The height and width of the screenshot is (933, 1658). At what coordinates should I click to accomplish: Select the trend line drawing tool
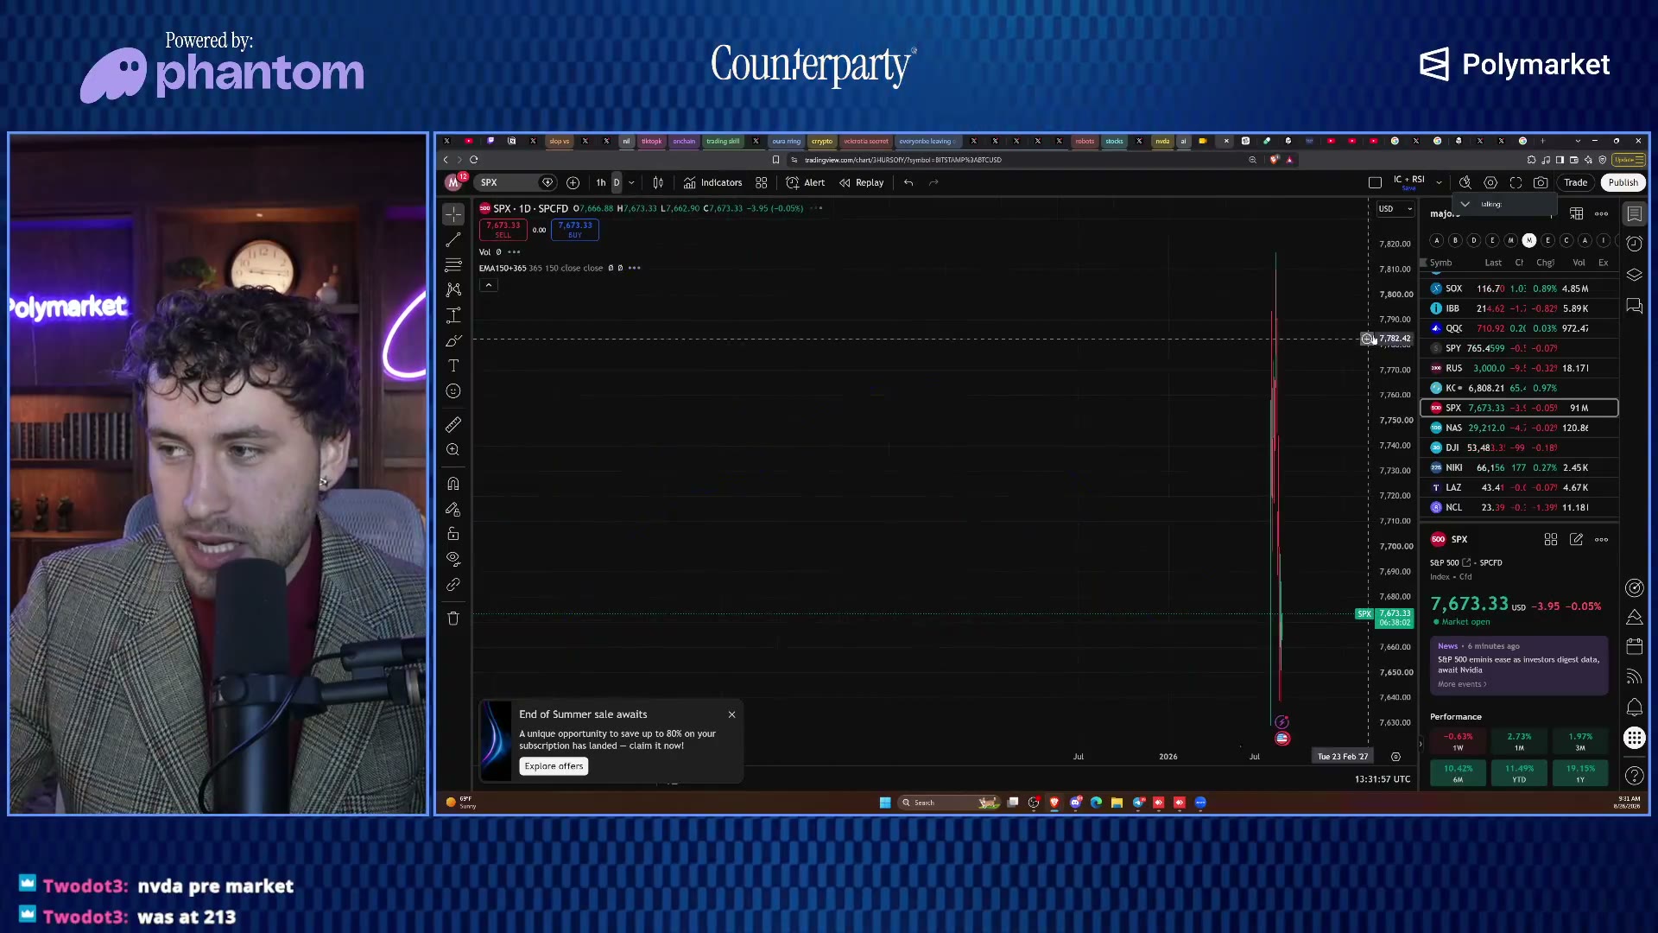point(453,239)
